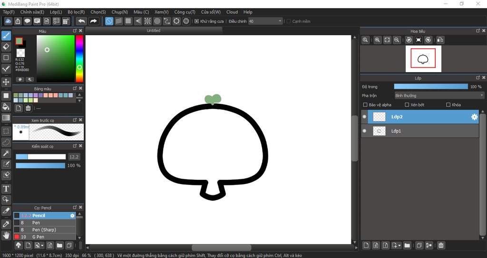This screenshot has height=258, width=487.
Task: Open Lớp2 layer settings gear
Action: click(474, 117)
